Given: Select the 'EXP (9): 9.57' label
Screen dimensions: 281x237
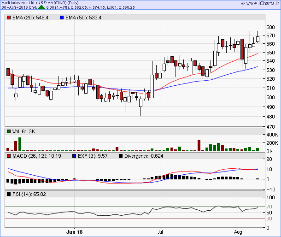Looking at the screenshot, I should tap(93, 156).
